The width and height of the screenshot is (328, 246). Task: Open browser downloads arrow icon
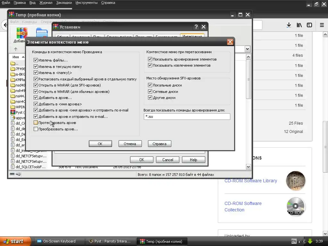click(x=289, y=25)
